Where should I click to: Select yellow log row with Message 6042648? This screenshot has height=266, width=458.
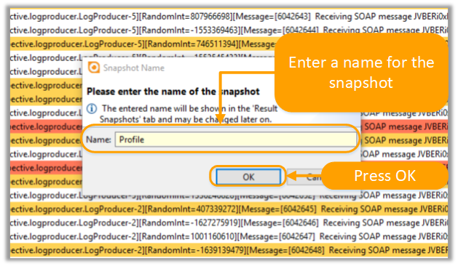(229, 250)
